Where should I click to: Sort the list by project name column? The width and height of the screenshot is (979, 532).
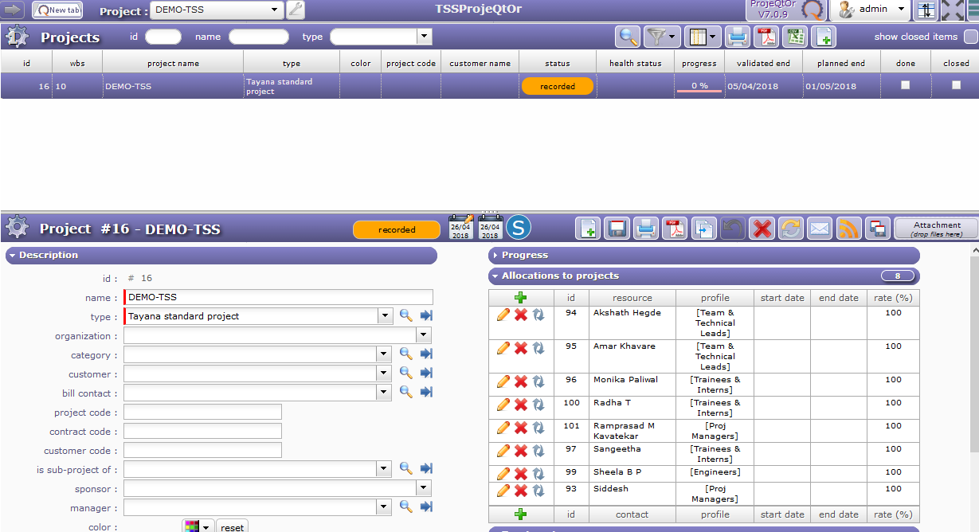coord(173,64)
